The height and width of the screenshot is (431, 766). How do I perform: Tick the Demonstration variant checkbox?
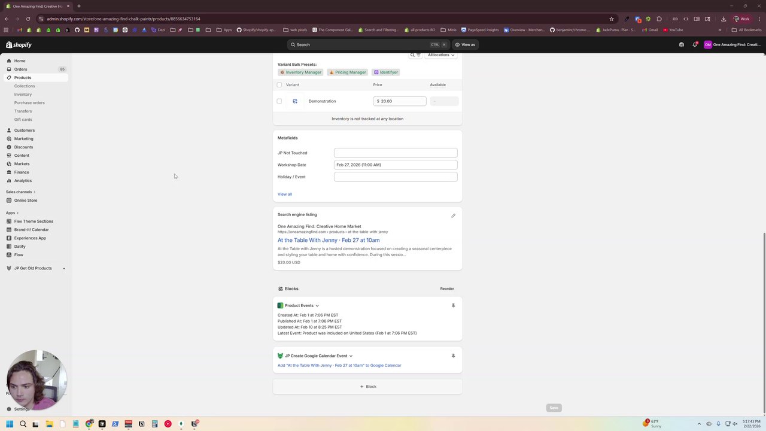click(279, 101)
